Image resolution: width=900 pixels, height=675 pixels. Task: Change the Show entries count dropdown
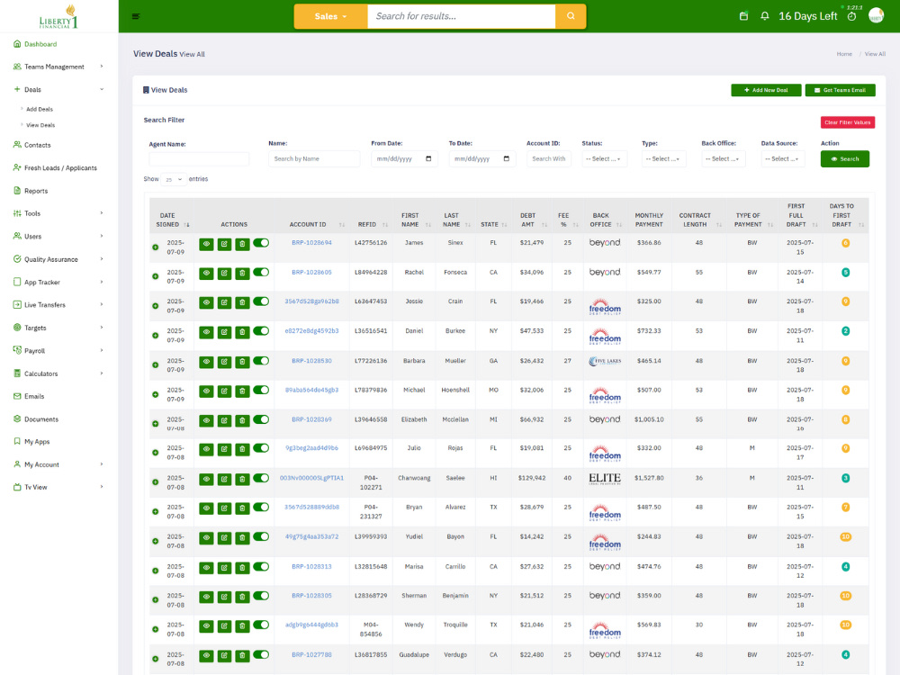[x=174, y=179]
